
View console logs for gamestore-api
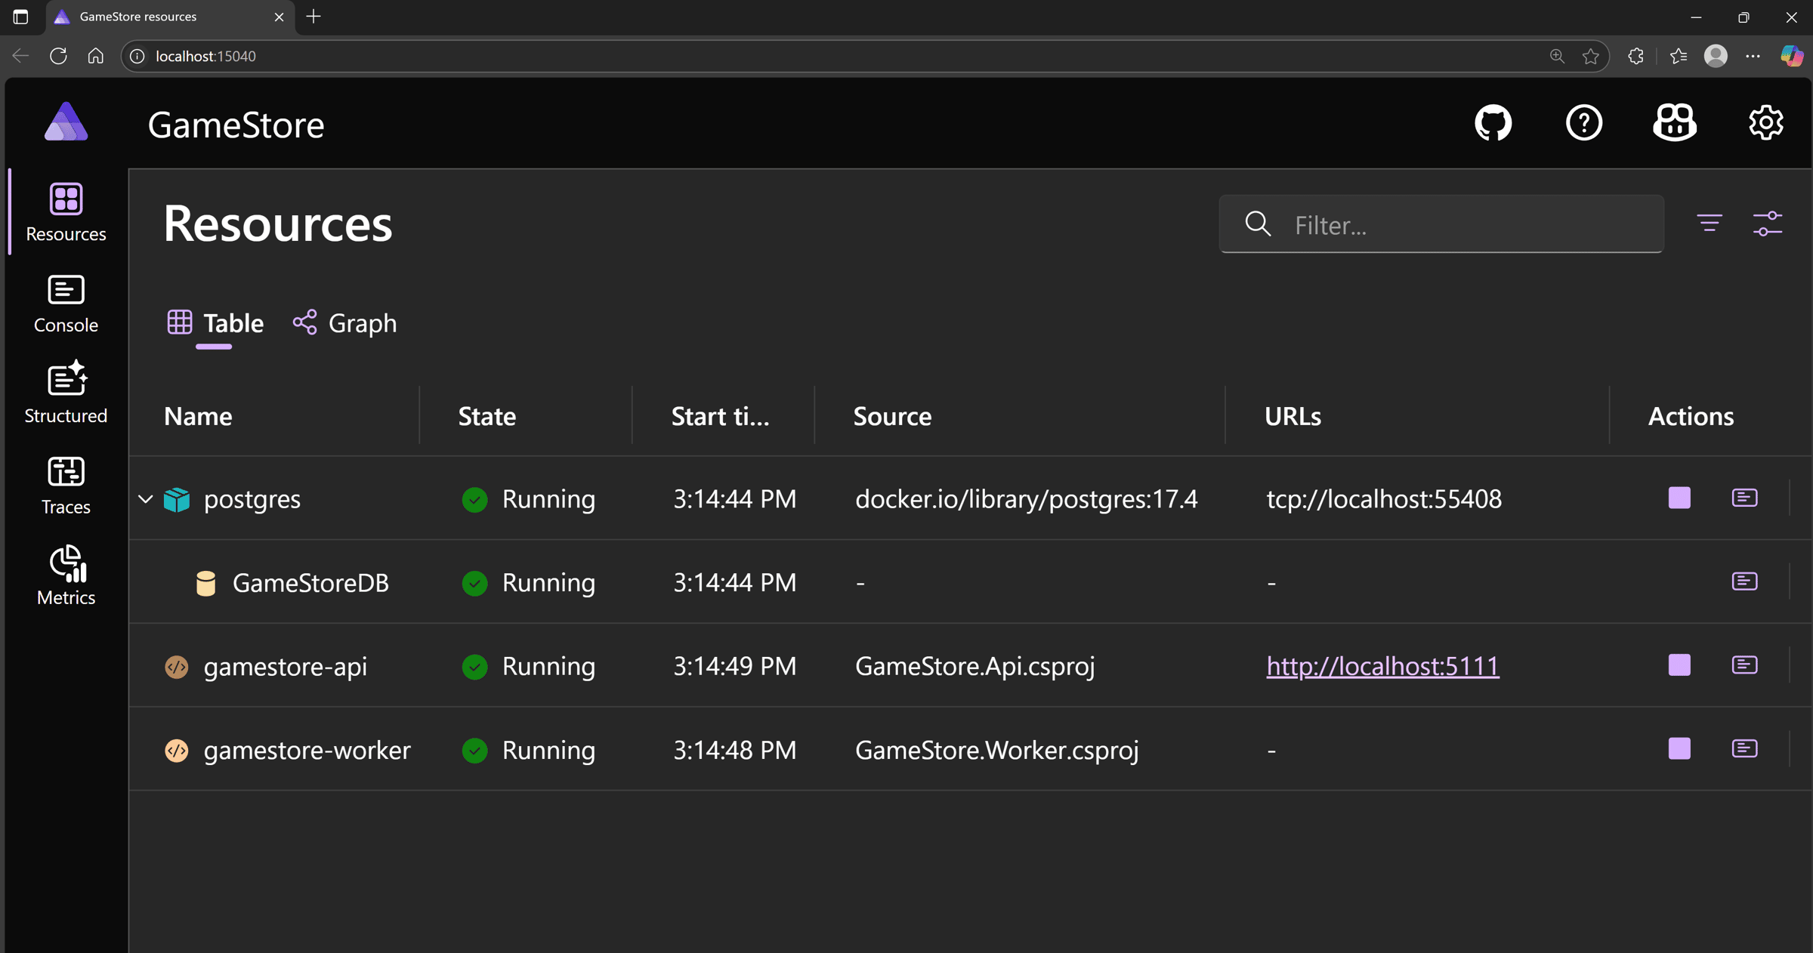tap(1744, 665)
